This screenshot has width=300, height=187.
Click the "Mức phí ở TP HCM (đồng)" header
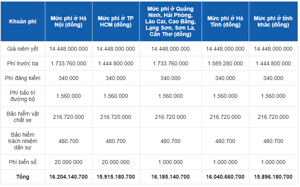click(x=115, y=21)
